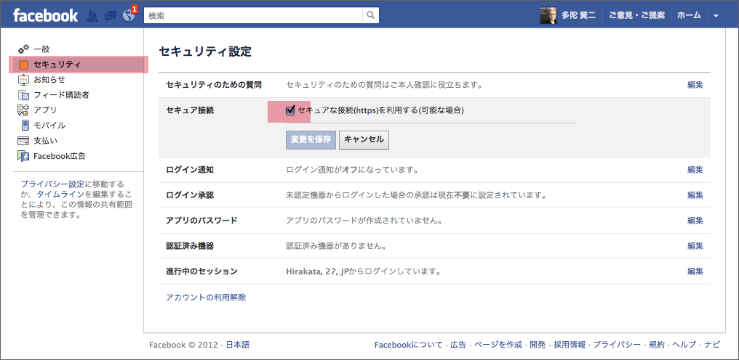Go to ホーム in header
739x360 pixels.
click(689, 15)
